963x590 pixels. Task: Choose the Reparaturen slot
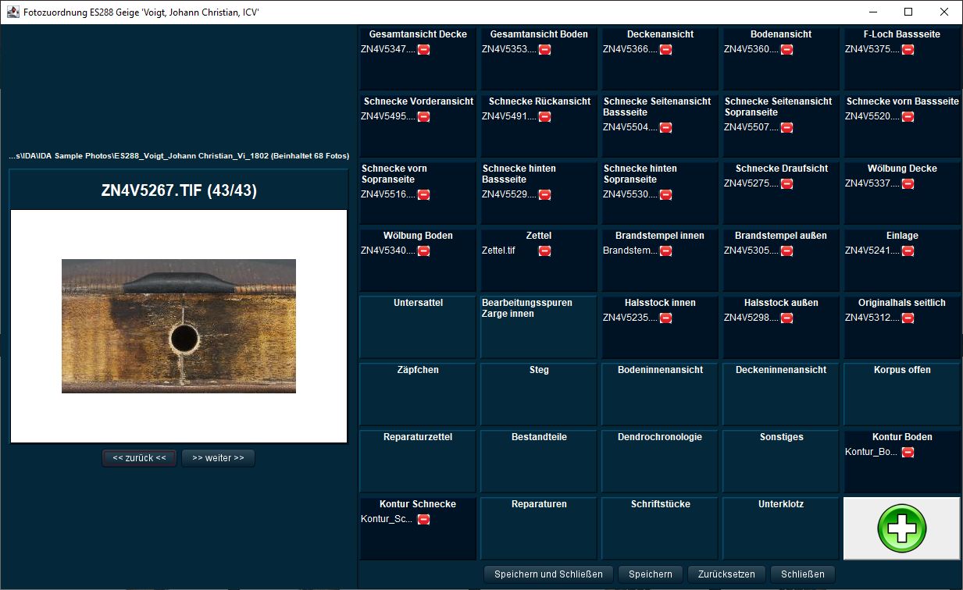pyautogui.click(x=539, y=528)
